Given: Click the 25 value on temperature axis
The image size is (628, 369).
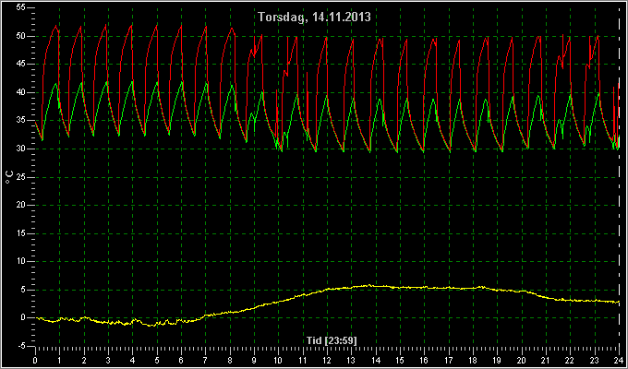Looking at the screenshot, I should point(21,177).
